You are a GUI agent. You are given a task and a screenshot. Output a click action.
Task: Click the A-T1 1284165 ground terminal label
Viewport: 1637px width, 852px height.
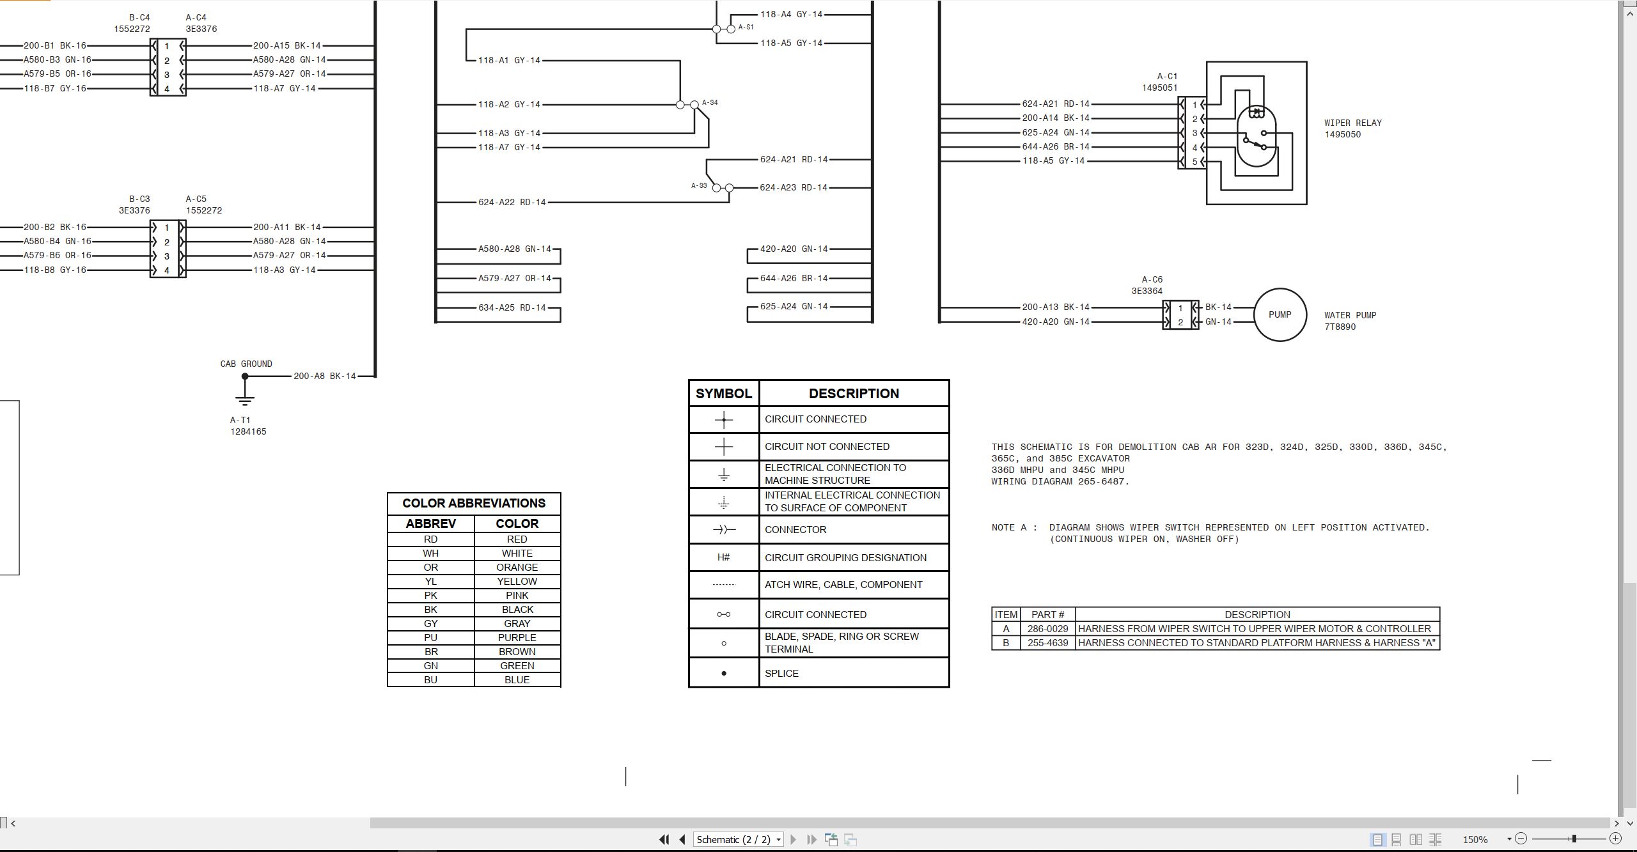[248, 426]
